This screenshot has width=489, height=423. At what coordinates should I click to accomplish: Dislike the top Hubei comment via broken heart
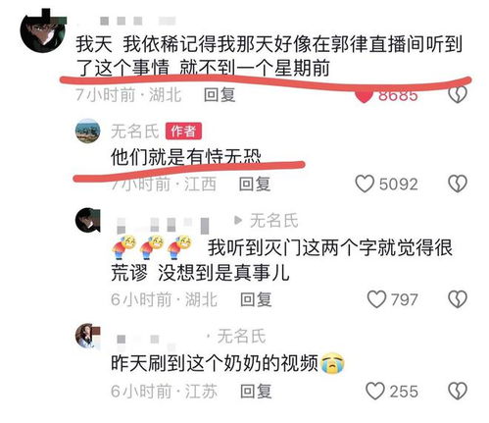[x=458, y=95]
